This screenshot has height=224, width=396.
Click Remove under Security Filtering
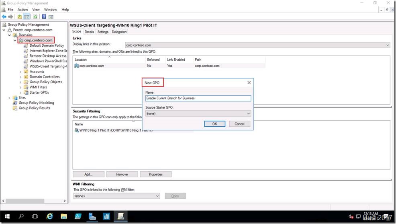(122, 174)
